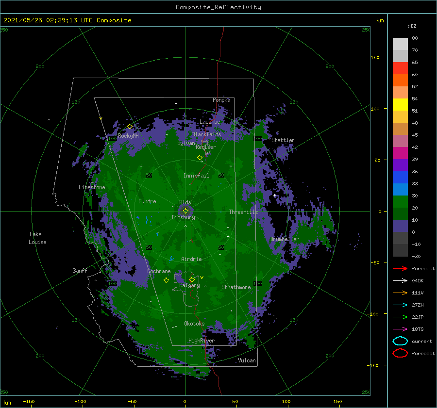The width and height of the screenshot is (437, 408).
Task: Click the RedDeer city label
Action: tap(206, 147)
